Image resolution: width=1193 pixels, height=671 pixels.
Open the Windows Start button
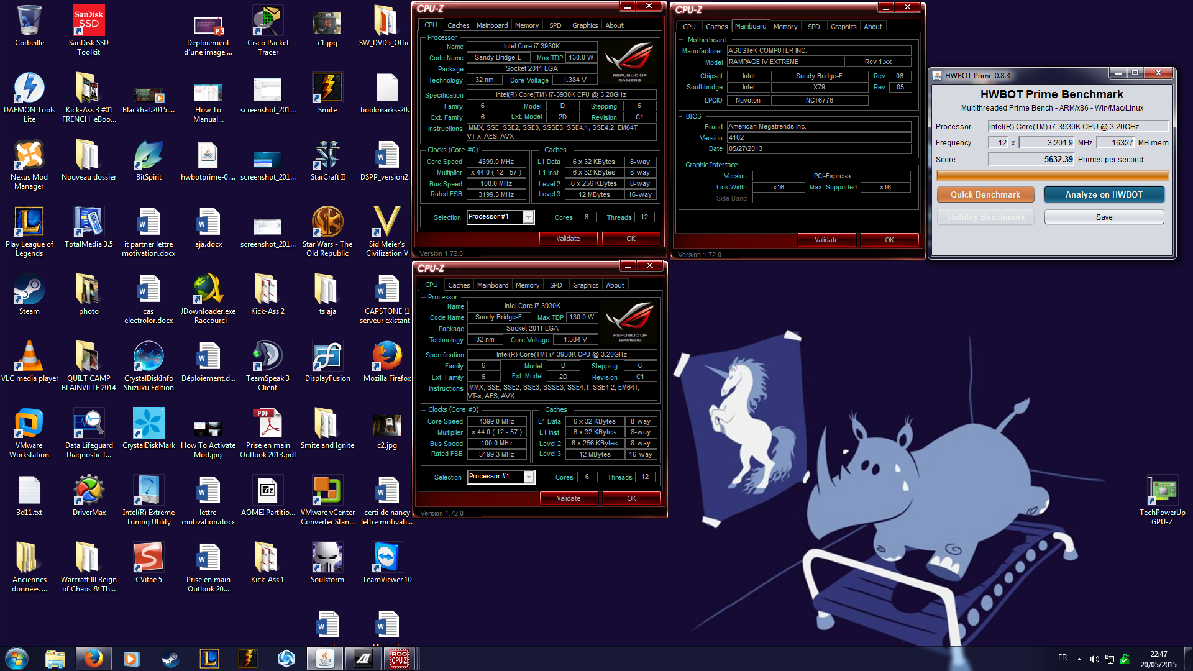tap(17, 659)
